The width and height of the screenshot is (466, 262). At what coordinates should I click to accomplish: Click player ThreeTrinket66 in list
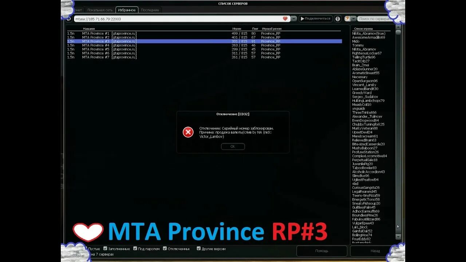tap(364, 112)
